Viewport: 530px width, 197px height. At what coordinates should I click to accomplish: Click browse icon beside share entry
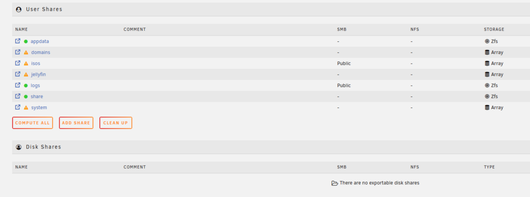pos(17,96)
